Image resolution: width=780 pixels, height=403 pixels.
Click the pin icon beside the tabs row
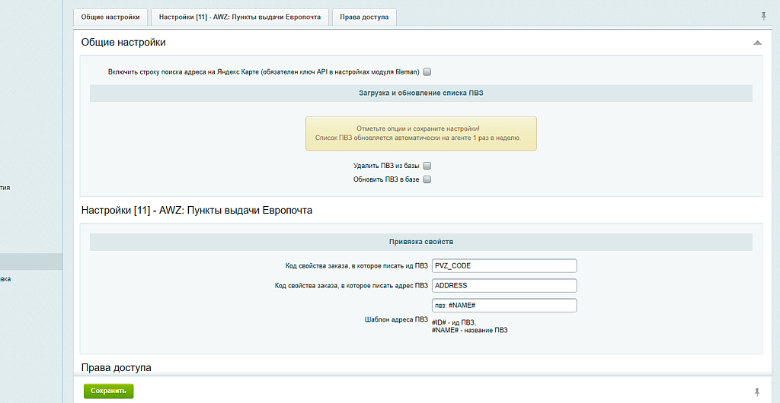click(x=764, y=16)
